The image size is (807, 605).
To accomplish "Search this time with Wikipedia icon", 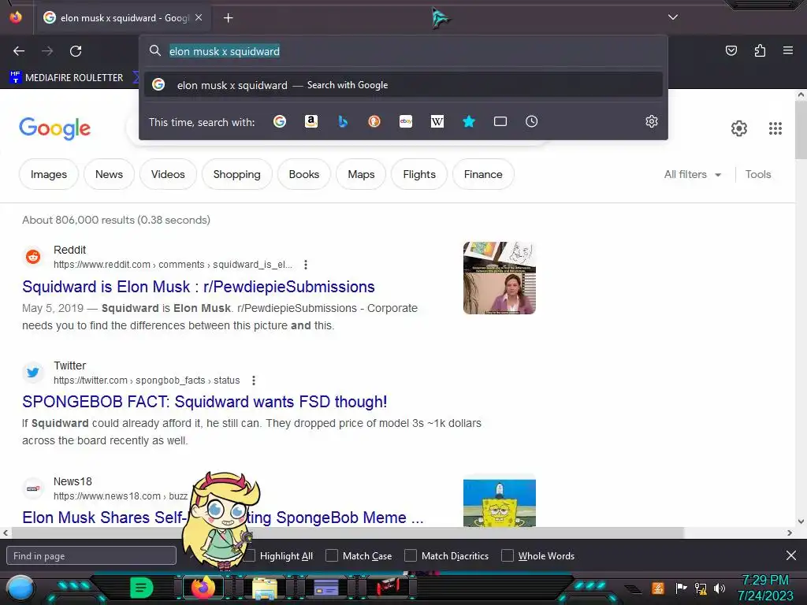I will 437,121.
